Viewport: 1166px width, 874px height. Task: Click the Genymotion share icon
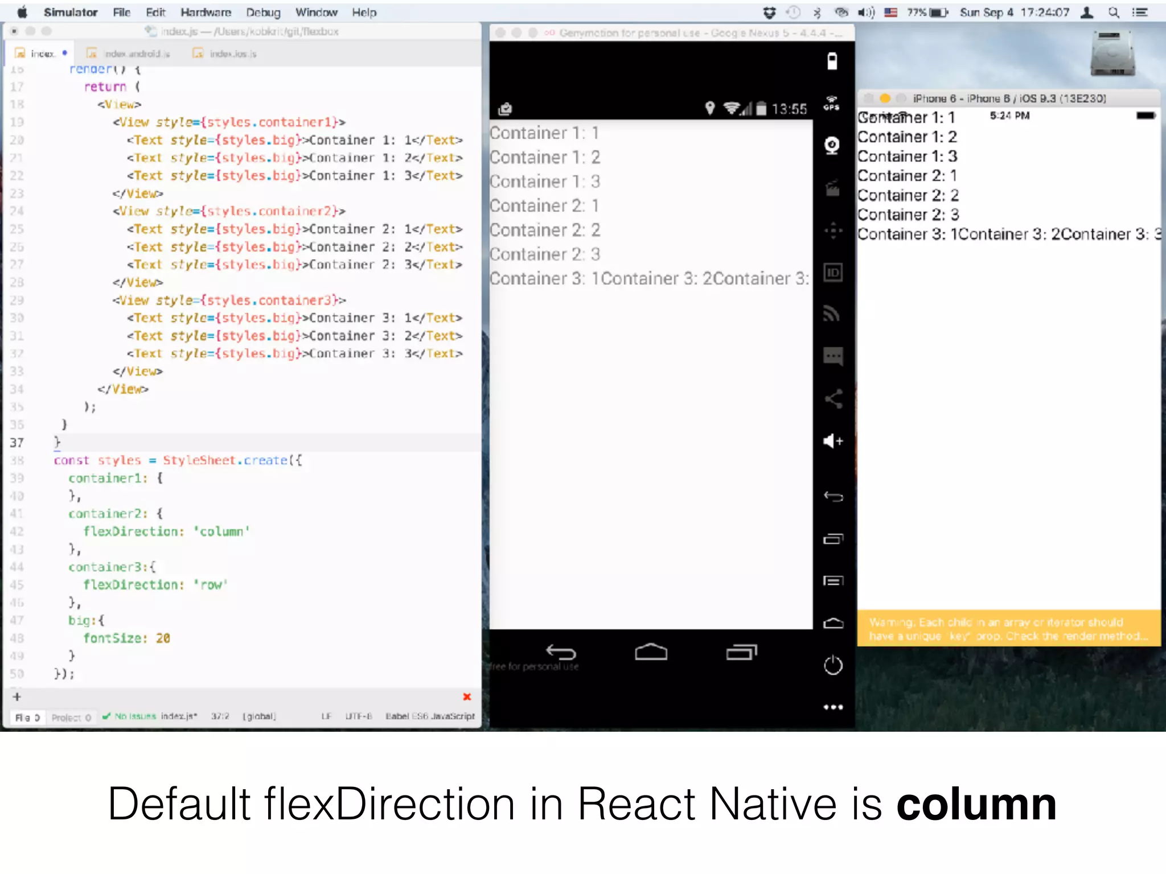click(833, 399)
